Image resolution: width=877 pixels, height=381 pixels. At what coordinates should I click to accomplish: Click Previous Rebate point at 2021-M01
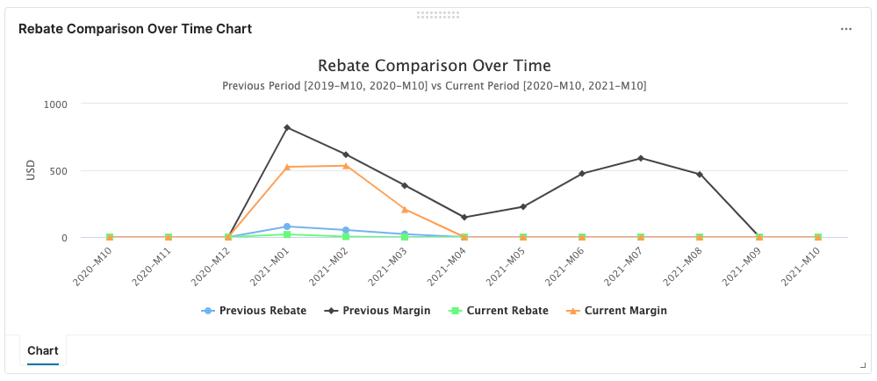287,226
